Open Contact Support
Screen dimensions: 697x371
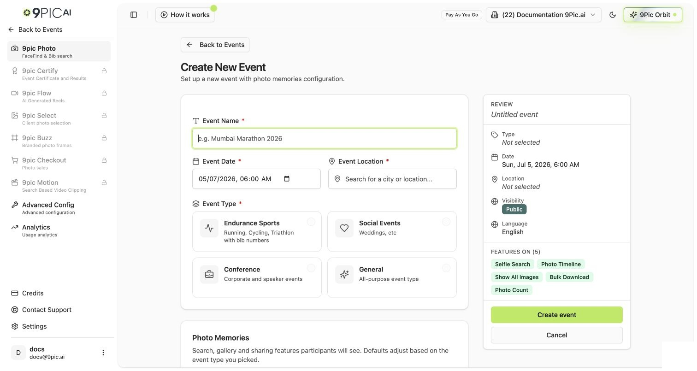pos(59,310)
